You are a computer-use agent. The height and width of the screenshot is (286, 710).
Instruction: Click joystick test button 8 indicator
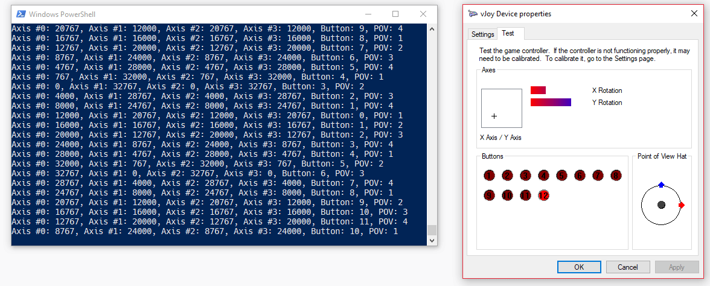click(616, 176)
